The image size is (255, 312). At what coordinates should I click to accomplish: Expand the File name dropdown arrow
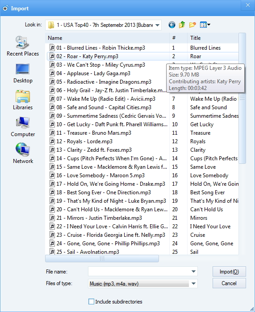193,271
